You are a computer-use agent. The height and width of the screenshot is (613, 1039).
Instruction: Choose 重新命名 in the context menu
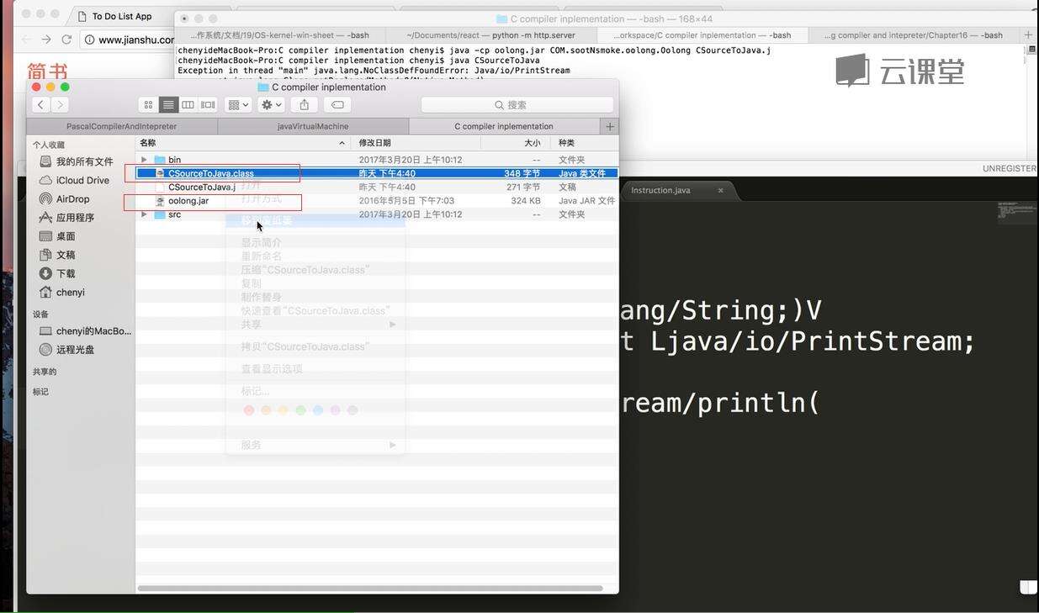click(x=262, y=256)
